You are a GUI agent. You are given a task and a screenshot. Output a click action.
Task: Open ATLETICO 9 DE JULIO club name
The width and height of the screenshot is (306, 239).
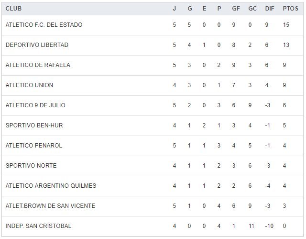36,105
